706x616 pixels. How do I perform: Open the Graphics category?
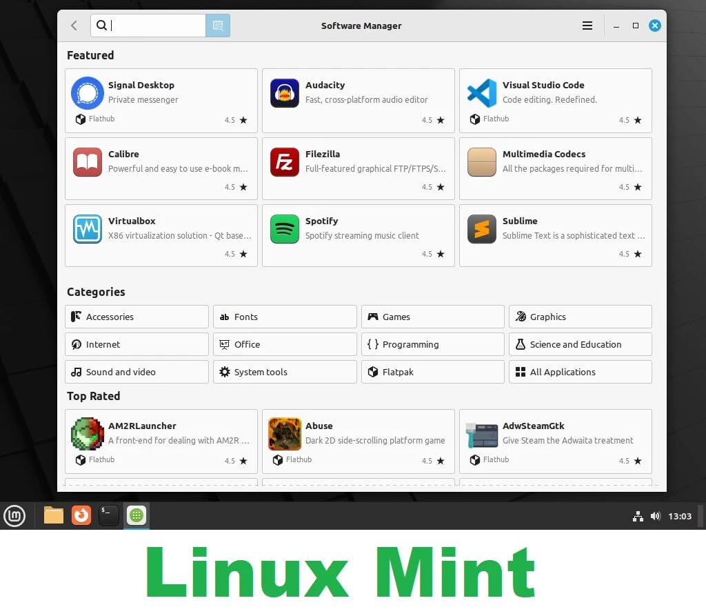pyautogui.click(x=581, y=317)
